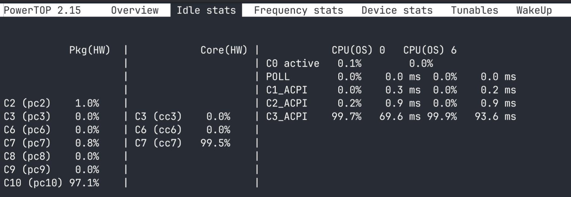Switch to the WakeUp tab

(x=534, y=10)
